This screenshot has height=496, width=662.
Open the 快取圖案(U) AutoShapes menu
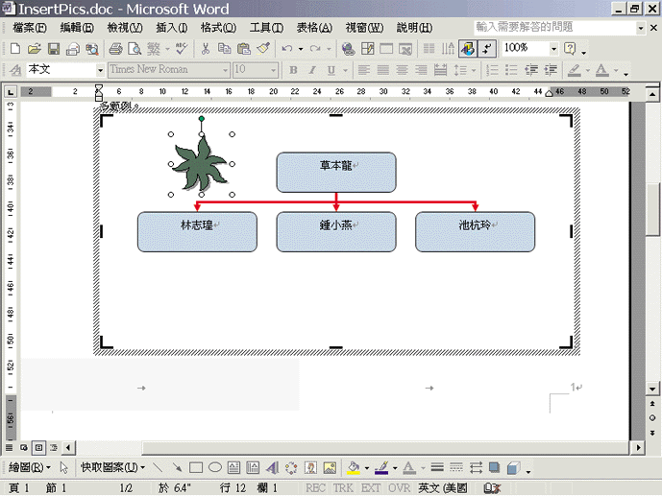(x=112, y=467)
